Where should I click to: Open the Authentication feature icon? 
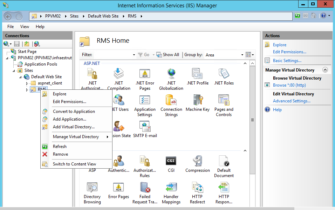[118, 161]
